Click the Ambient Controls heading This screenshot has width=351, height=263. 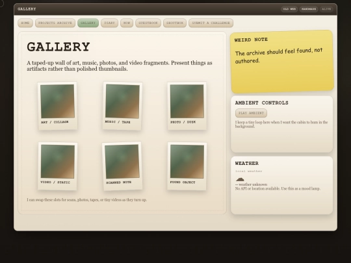point(262,103)
